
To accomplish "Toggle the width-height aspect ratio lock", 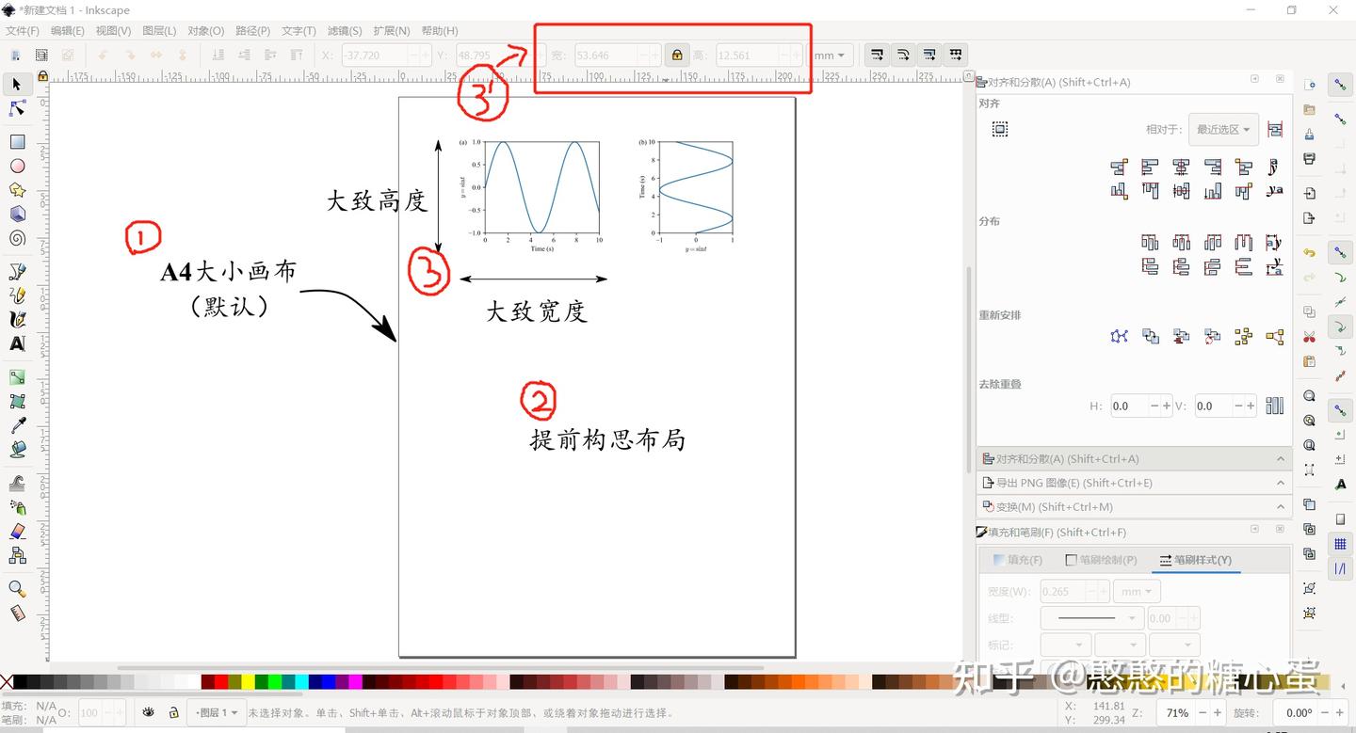I will [676, 55].
